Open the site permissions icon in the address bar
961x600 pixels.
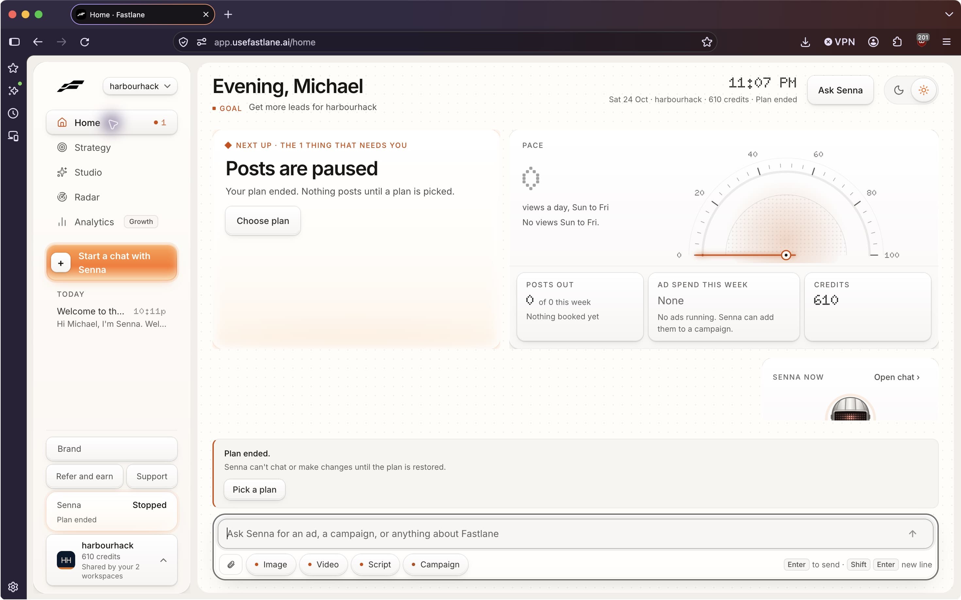[x=201, y=42]
